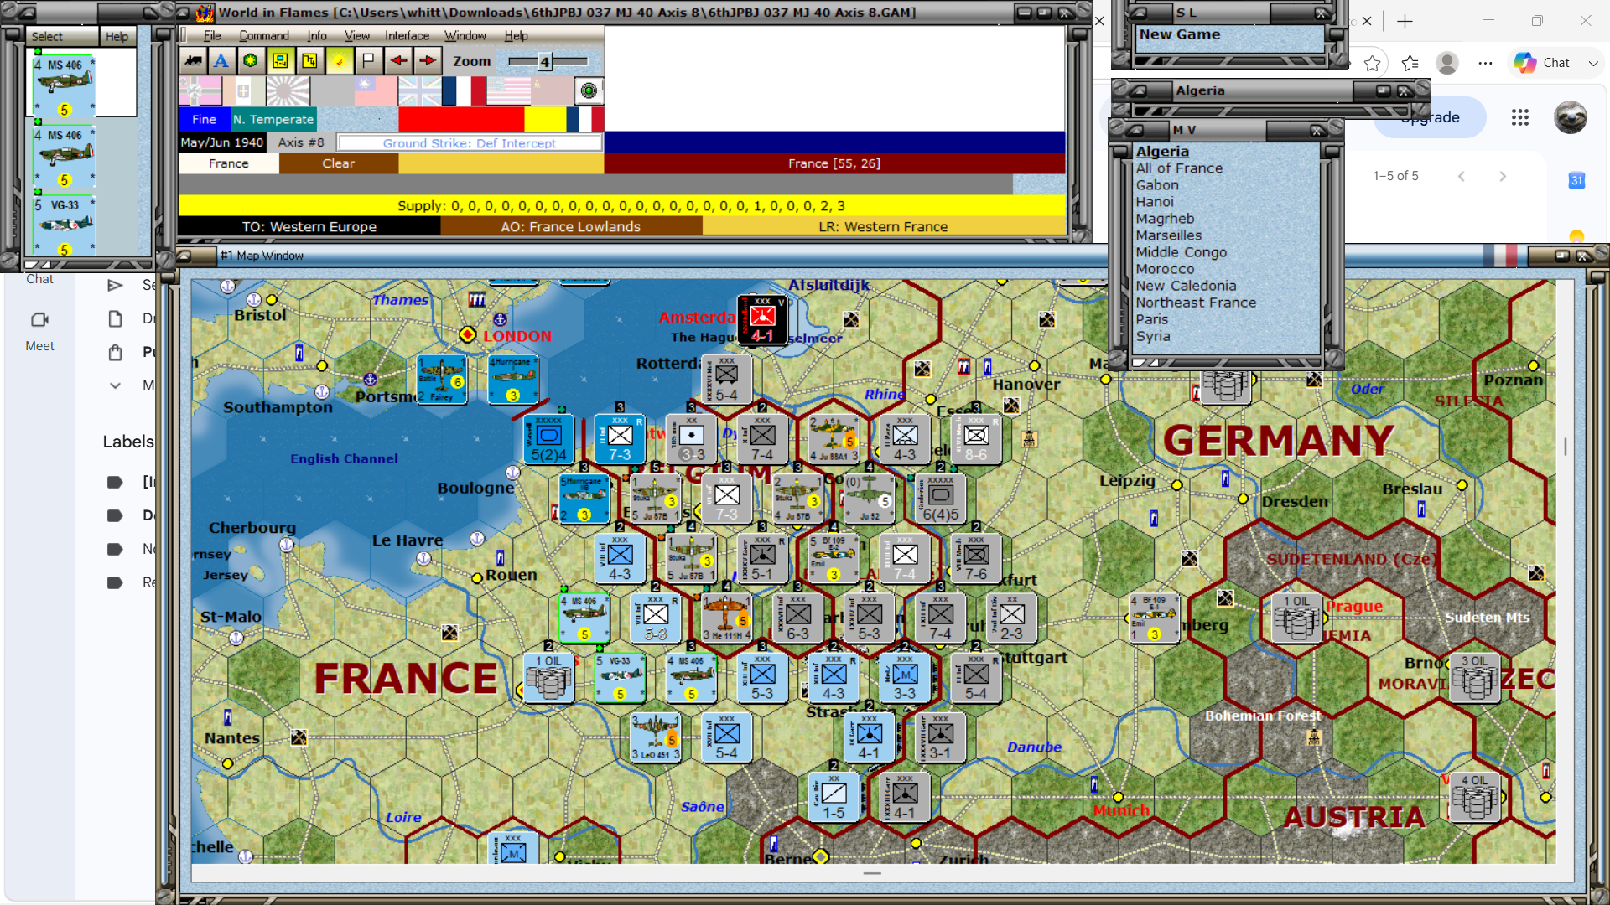The height and width of the screenshot is (905, 1610).
Task: Click the Fine weather indicator
Action: tap(204, 119)
